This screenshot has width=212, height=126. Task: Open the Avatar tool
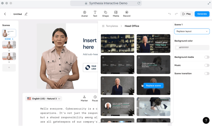tap(85, 14)
